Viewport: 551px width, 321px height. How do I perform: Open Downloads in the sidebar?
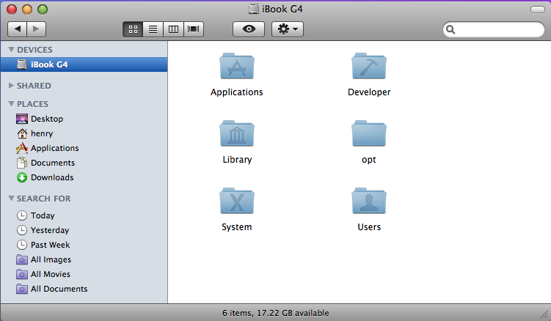tap(84, 177)
